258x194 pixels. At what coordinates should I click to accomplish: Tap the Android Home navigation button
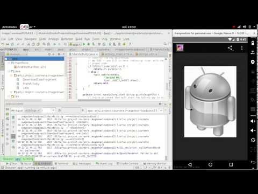point(211,164)
